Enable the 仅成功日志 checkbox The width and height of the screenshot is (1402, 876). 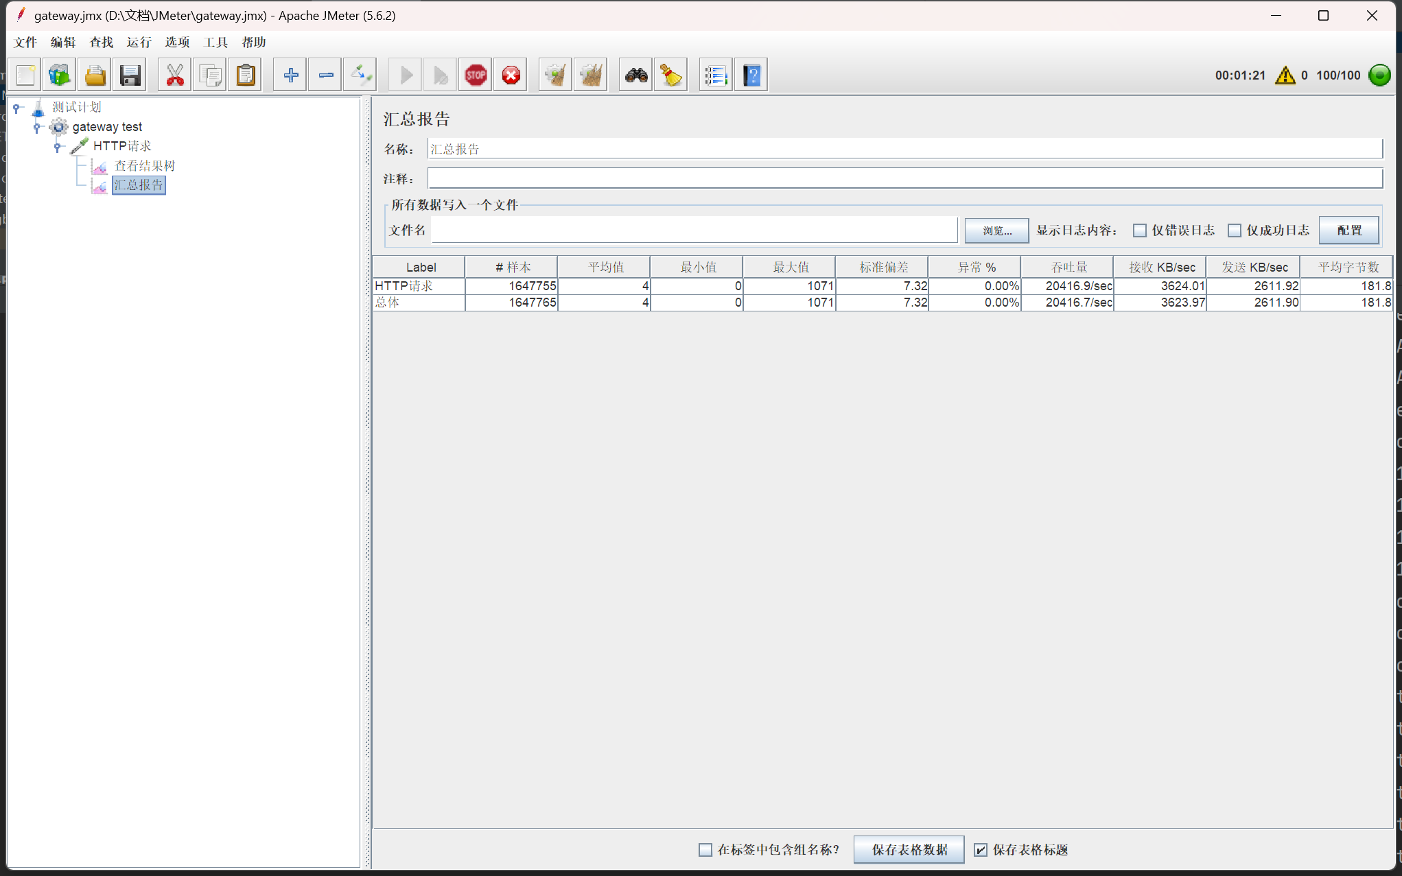point(1235,230)
